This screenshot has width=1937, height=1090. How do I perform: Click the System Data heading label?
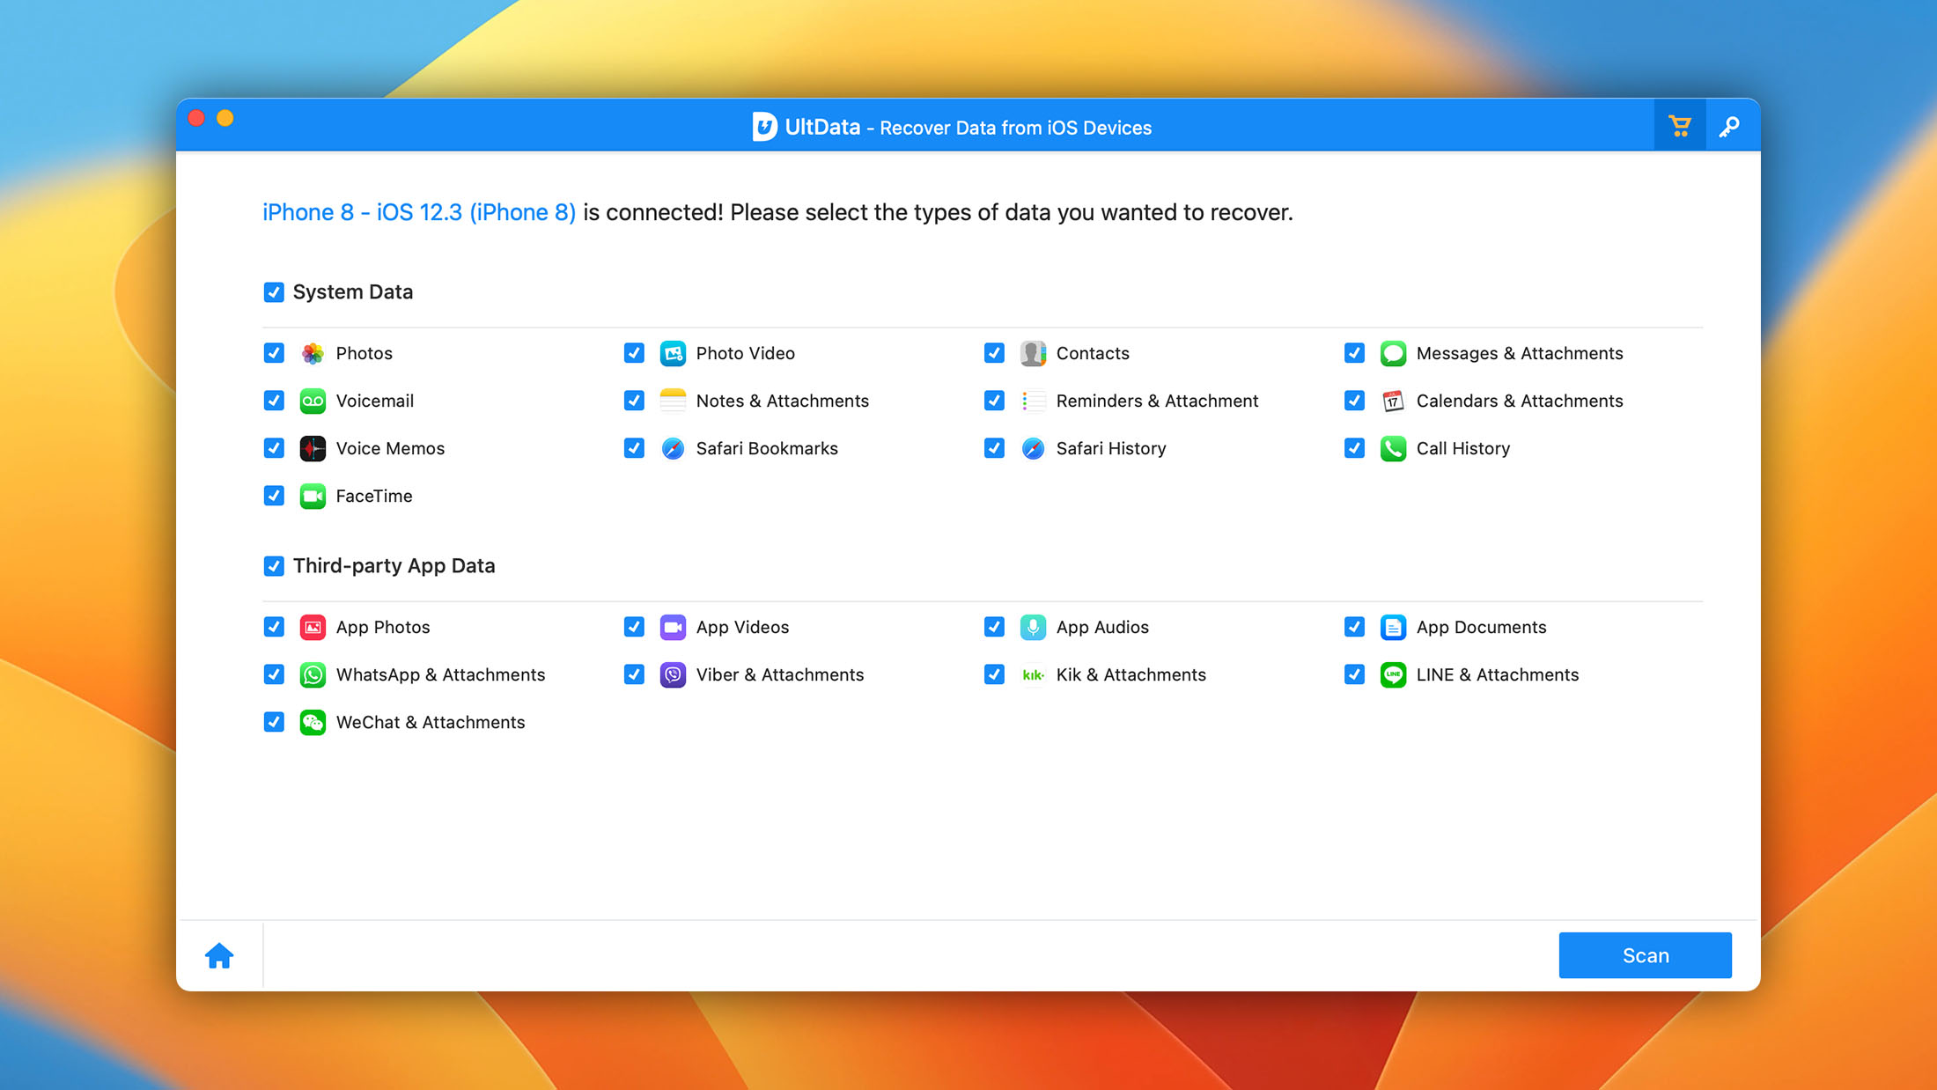point(352,292)
